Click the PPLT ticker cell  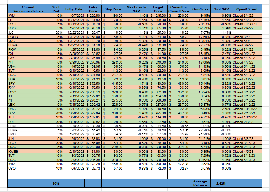(28, 24)
